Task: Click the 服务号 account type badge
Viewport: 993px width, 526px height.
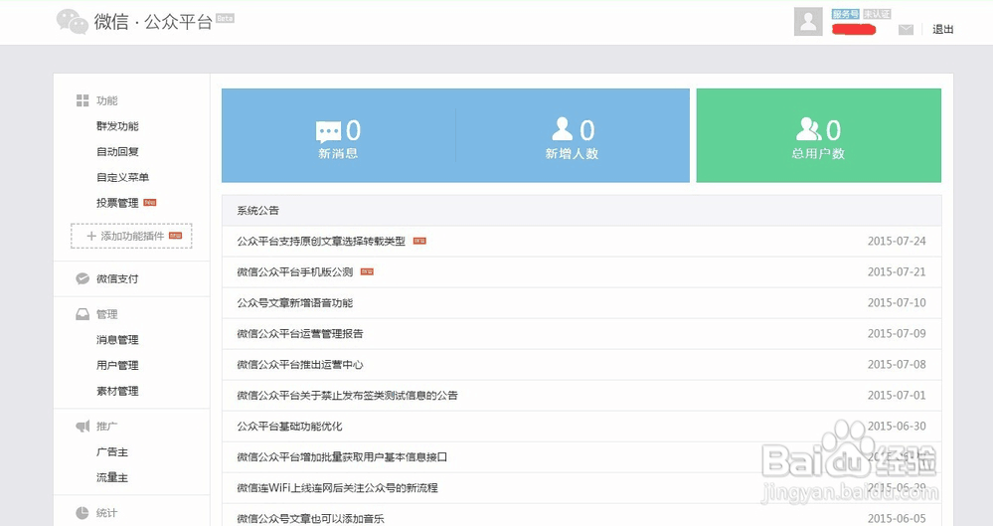Action: click(846, 14)
